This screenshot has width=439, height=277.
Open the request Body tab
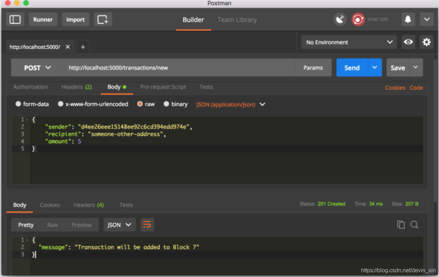[117, 87]
